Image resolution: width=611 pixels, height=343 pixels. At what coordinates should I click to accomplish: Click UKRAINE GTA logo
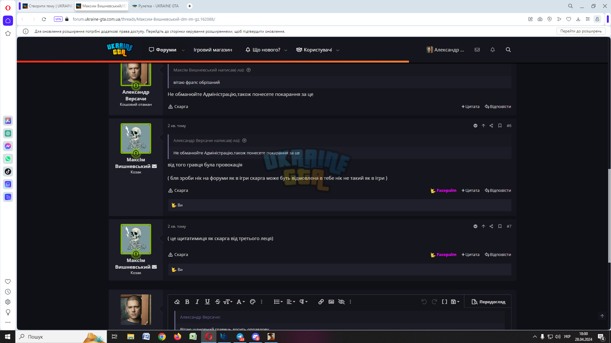click(120, 50)
